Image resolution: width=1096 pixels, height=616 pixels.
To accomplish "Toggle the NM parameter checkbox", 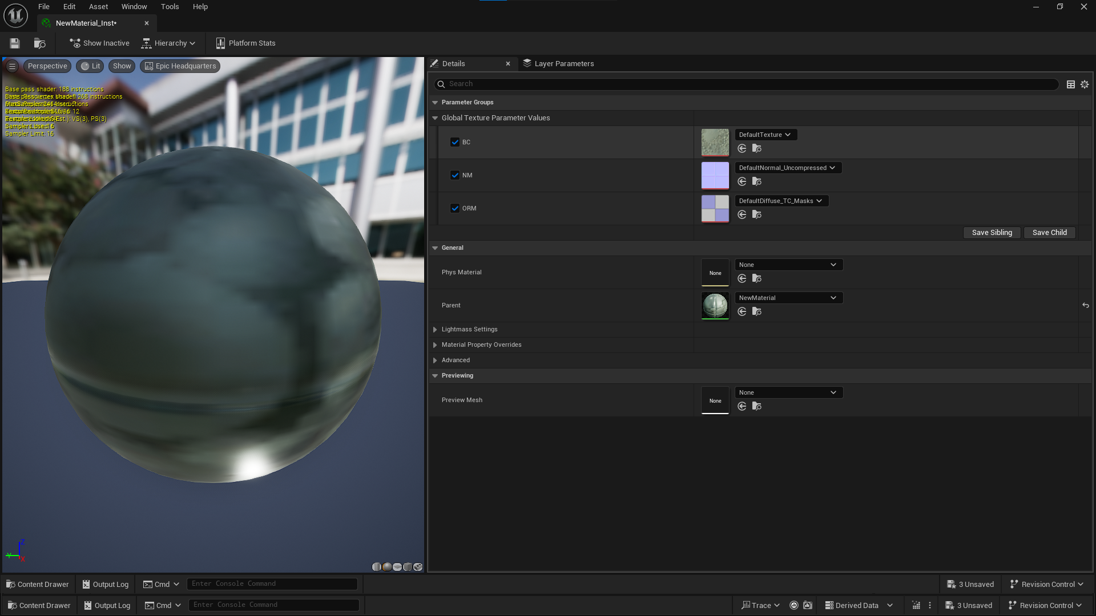I will (x=455, y=176).
